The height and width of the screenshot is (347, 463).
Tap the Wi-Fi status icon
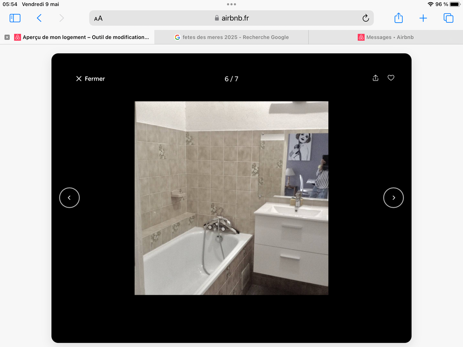click(x=431, y=4)
